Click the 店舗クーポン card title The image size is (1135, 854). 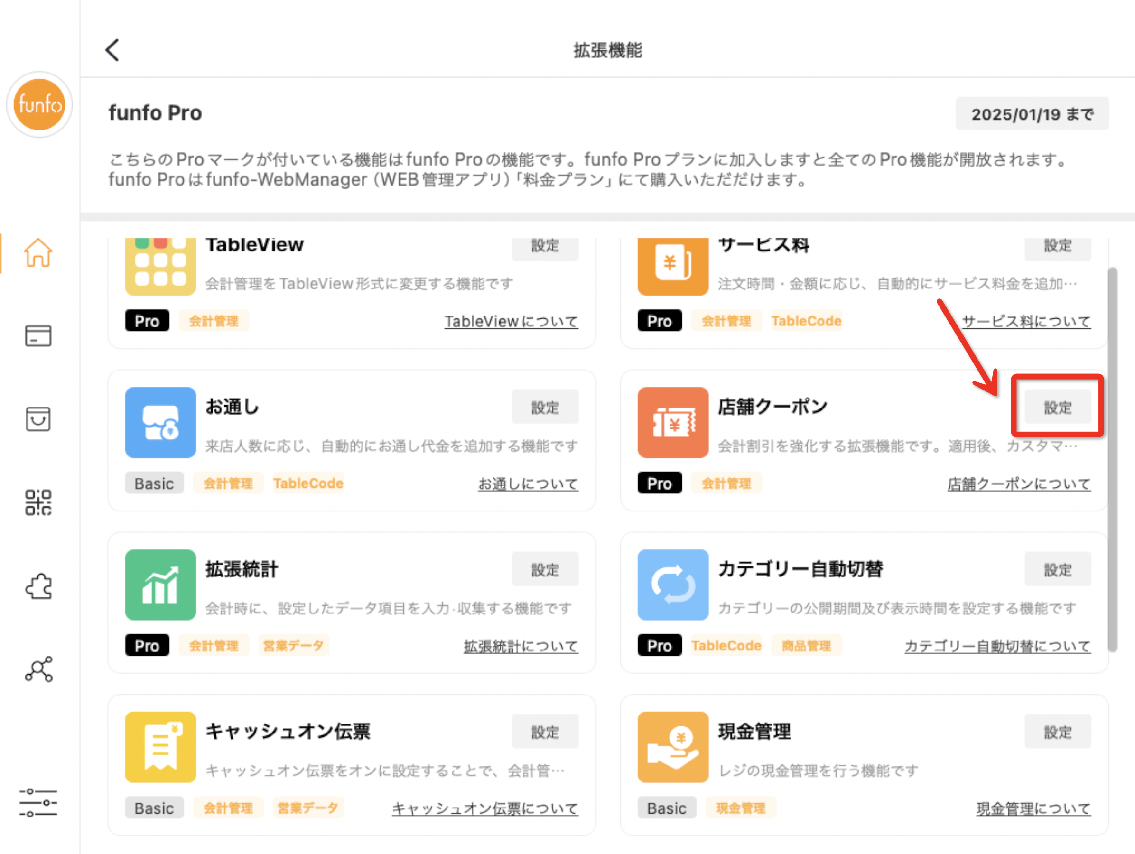coord(773,406)
